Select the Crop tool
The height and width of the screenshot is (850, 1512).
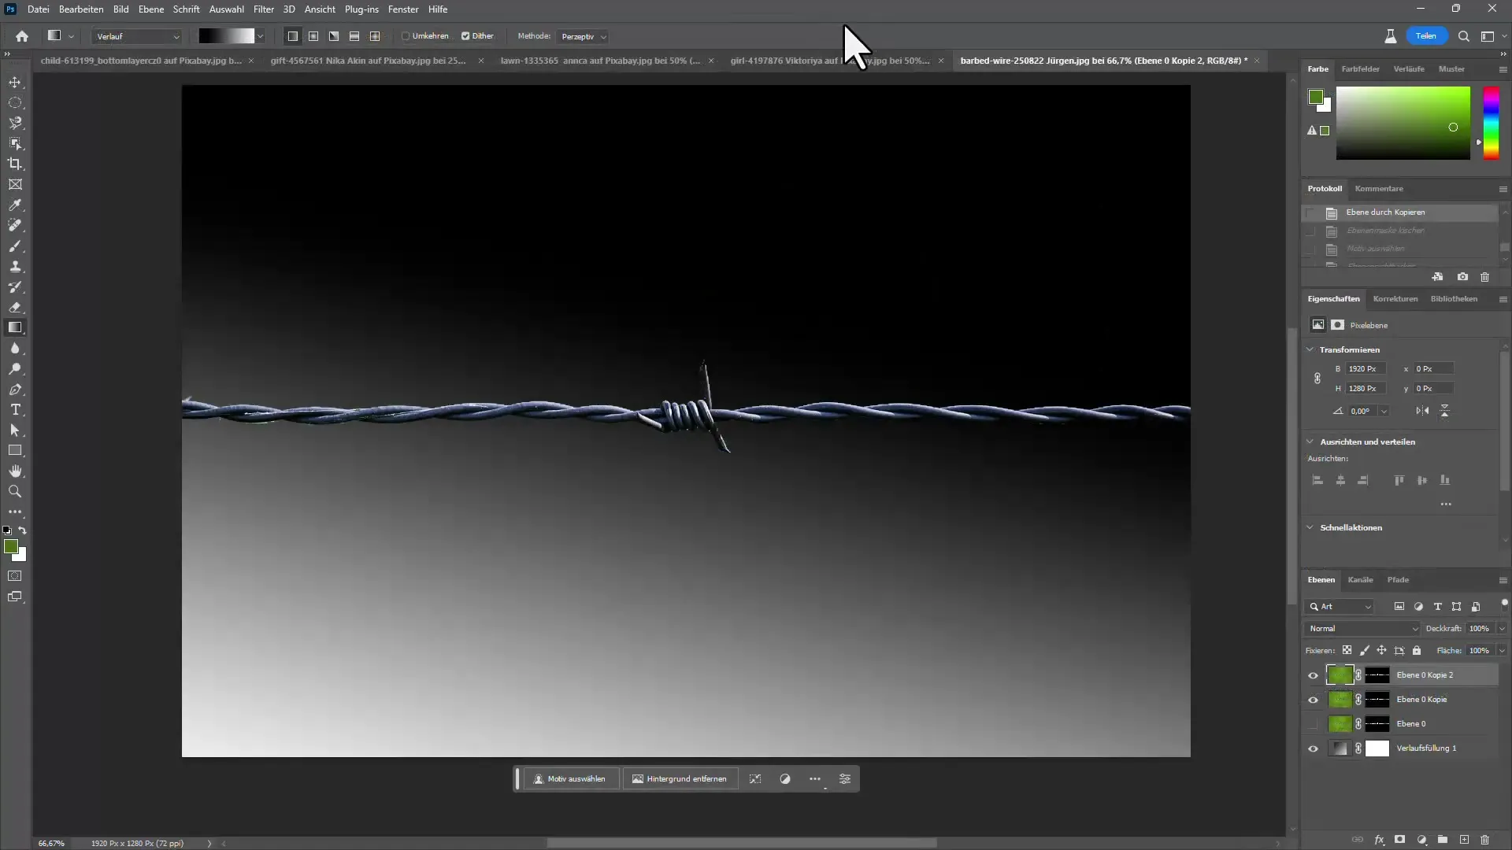15,164
